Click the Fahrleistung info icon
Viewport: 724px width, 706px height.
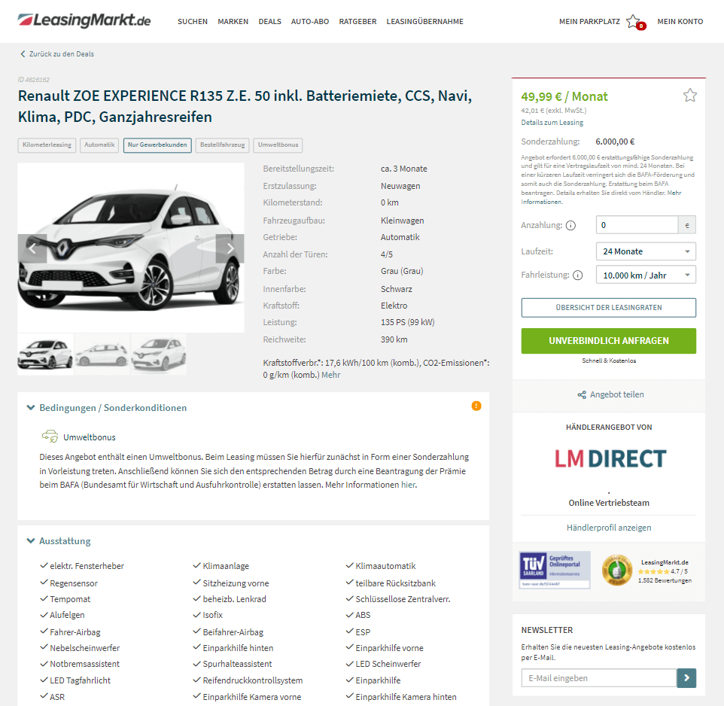pyautogui.click(x=578, y=275)
